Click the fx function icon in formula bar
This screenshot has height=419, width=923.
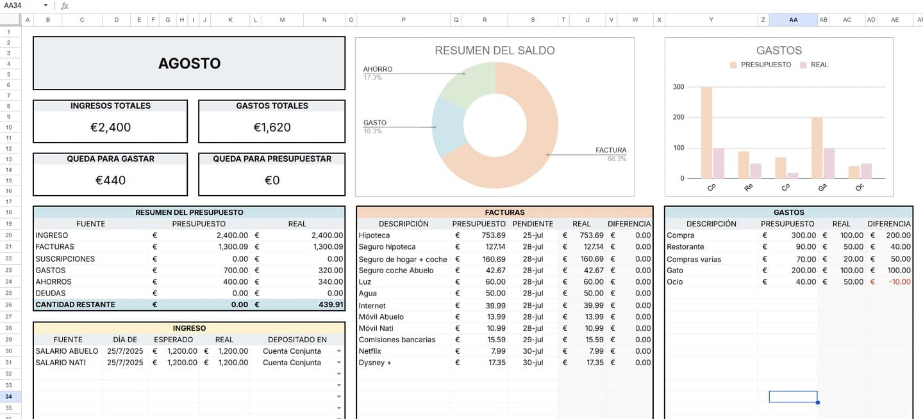(x=65, y=6)
